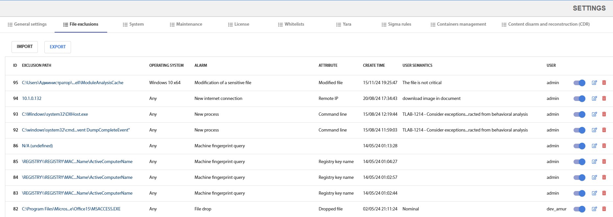Open the License tab
This screenshot has height=217, width=613.
(x=239, y=24)
